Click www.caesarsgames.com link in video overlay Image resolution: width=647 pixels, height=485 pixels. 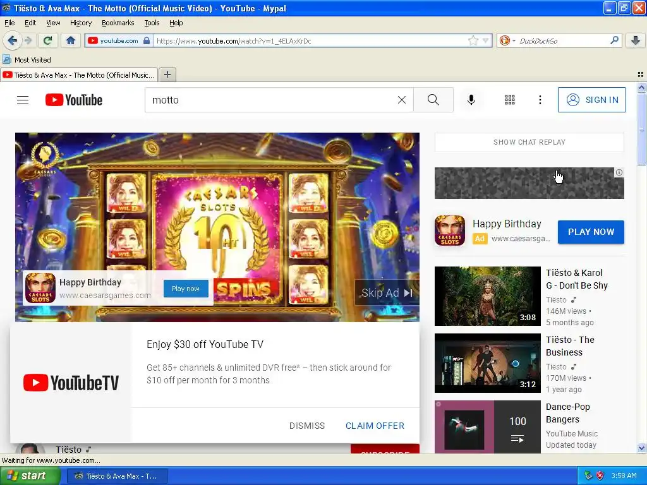coord(106,296)
